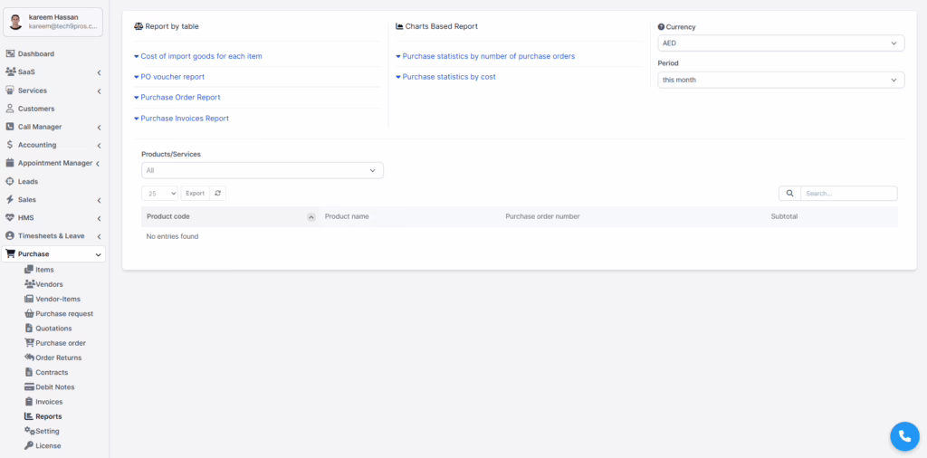
Task: Sort by Product code arrow
Action: pos(311,217)
